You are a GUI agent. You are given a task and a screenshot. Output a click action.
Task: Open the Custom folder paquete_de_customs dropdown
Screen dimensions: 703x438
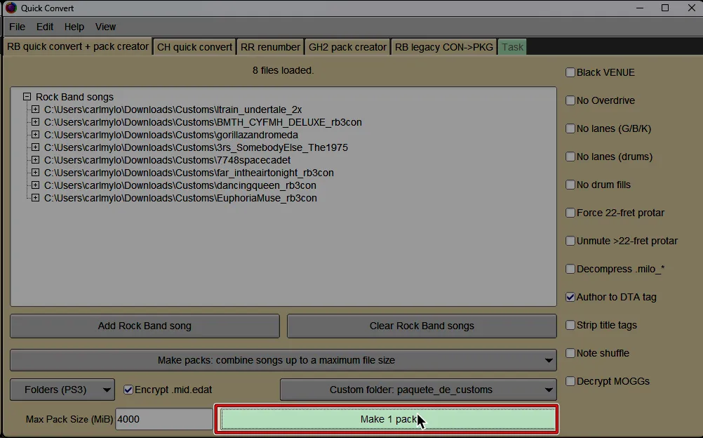418,390
